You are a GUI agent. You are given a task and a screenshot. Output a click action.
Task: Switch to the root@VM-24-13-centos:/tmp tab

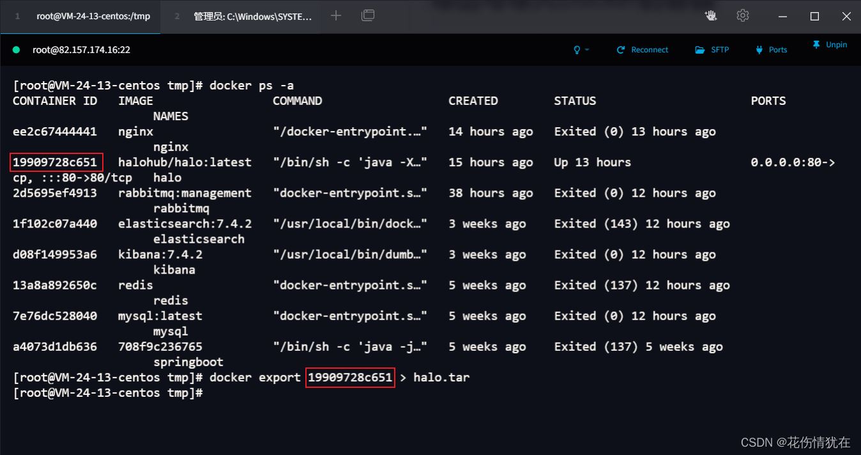click(x=80, y=16)
